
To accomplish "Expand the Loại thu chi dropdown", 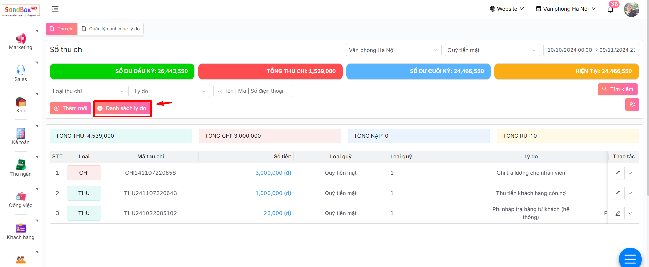I will point(89,91).
